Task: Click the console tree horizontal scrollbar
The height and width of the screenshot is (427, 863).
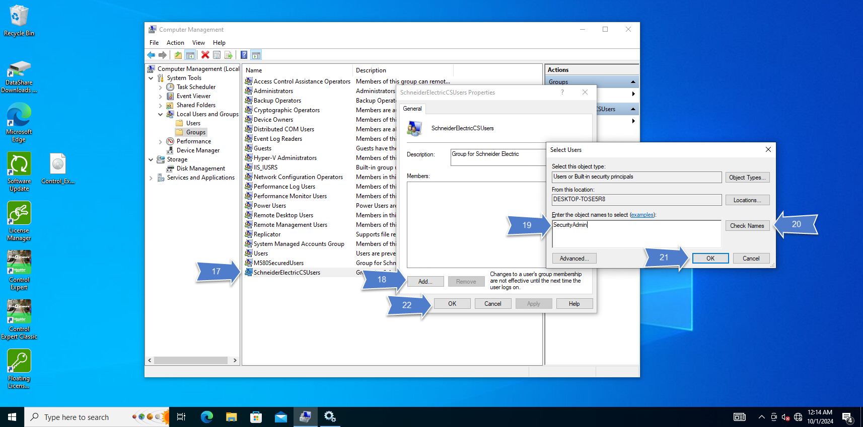Action: [191, 361]
